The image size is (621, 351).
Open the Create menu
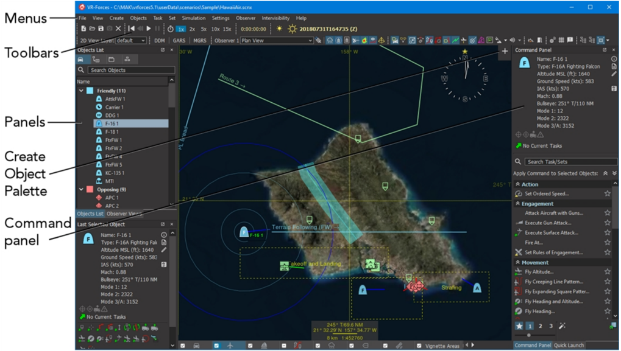point(116,18)
